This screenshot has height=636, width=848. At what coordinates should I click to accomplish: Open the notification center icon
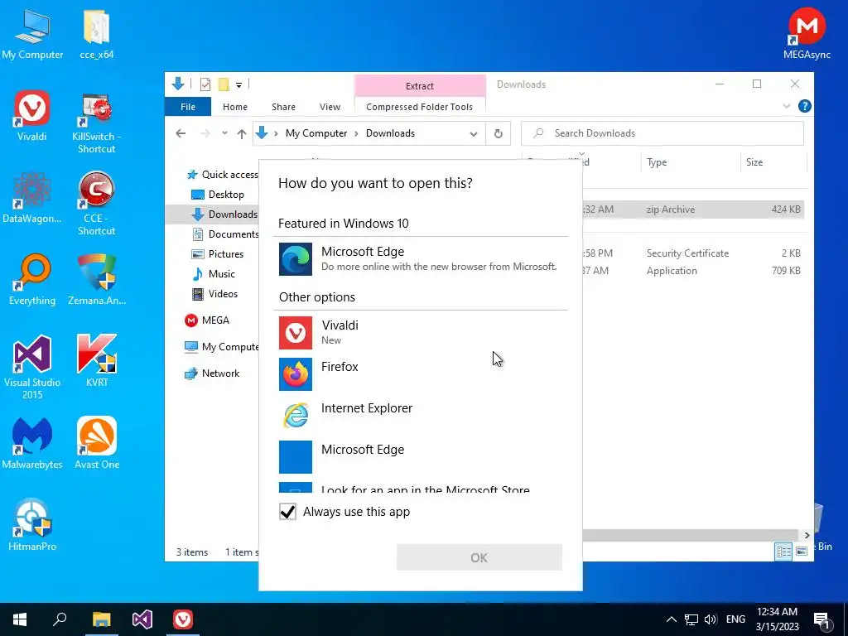[x=822, y=619]
